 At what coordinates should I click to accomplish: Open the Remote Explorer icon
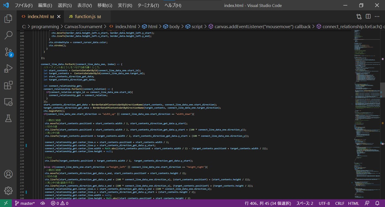[x=8, y=102]
